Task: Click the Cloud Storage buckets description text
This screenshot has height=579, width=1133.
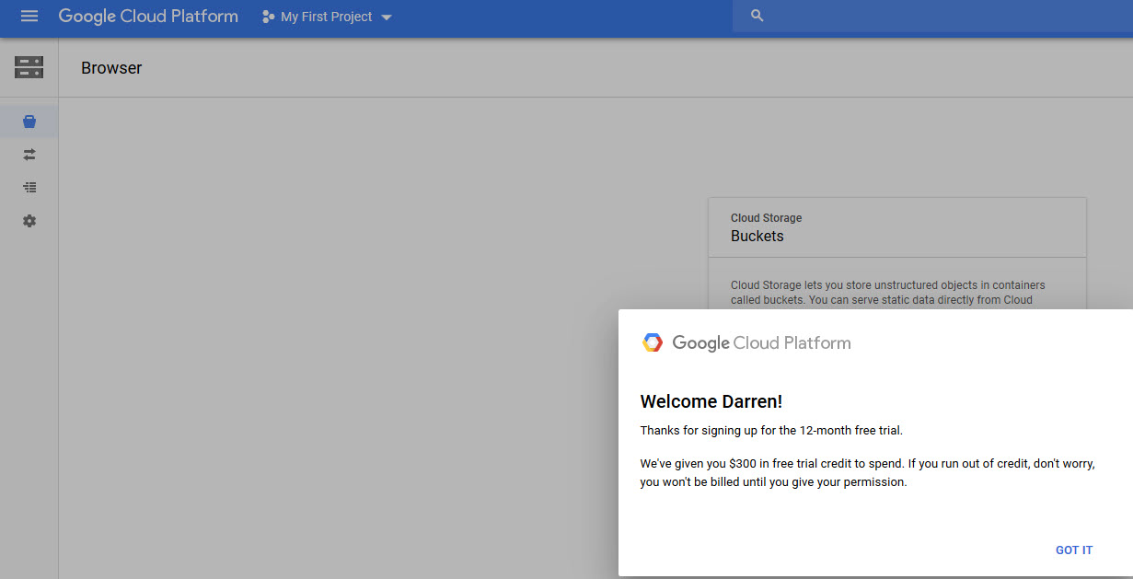Action: pos(888,292)
